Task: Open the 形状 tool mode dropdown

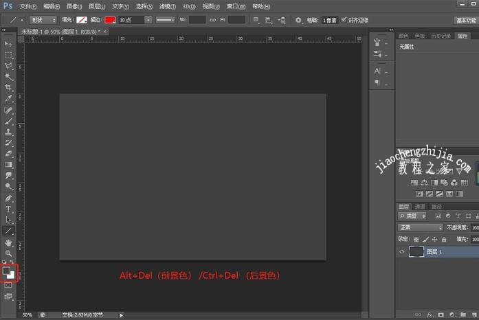Action: pos(43,21)
